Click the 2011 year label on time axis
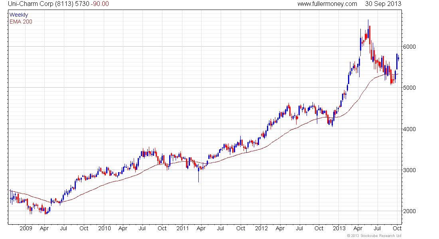This screenshot has width=439, height=239. [x=182, y=228]
